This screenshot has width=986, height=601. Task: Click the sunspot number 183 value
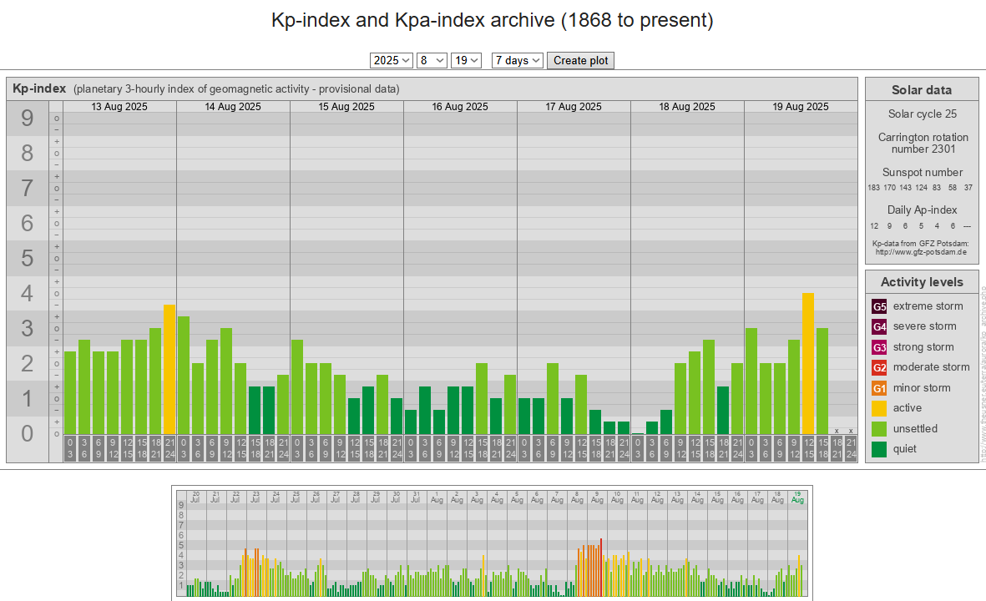coord(873,187)
